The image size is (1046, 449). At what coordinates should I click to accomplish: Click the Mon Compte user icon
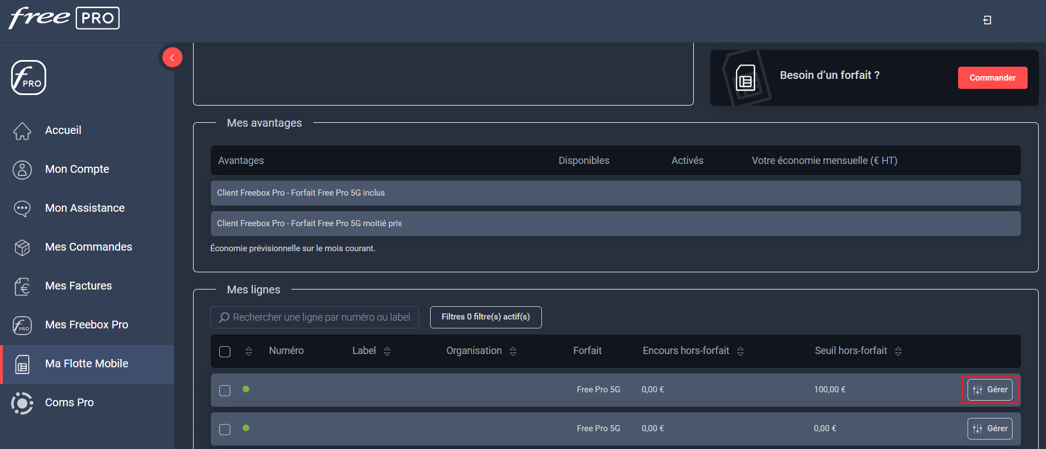click(x=22, y=169)
